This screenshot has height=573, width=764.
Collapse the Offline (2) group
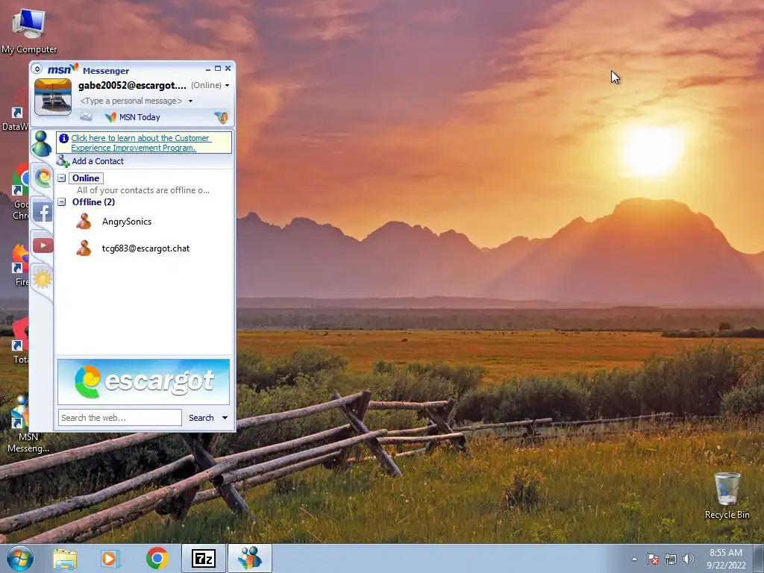pyautogui.click(x=62, y=201)
